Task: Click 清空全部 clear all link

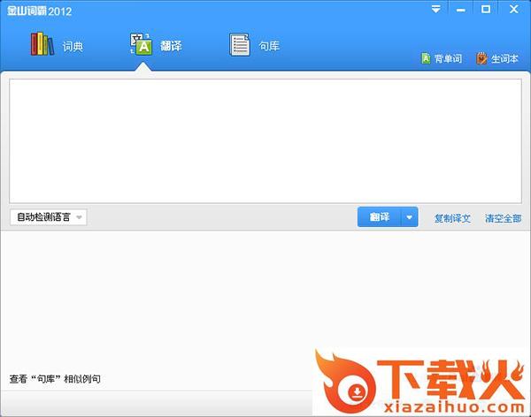Action: coord(504,218)
